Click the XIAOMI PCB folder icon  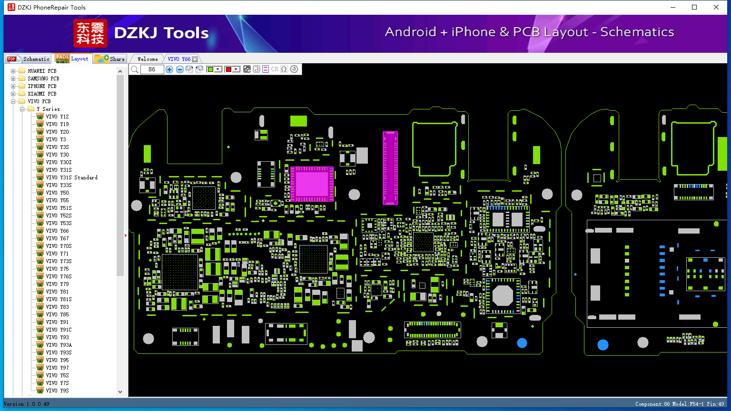click(21, 94)
